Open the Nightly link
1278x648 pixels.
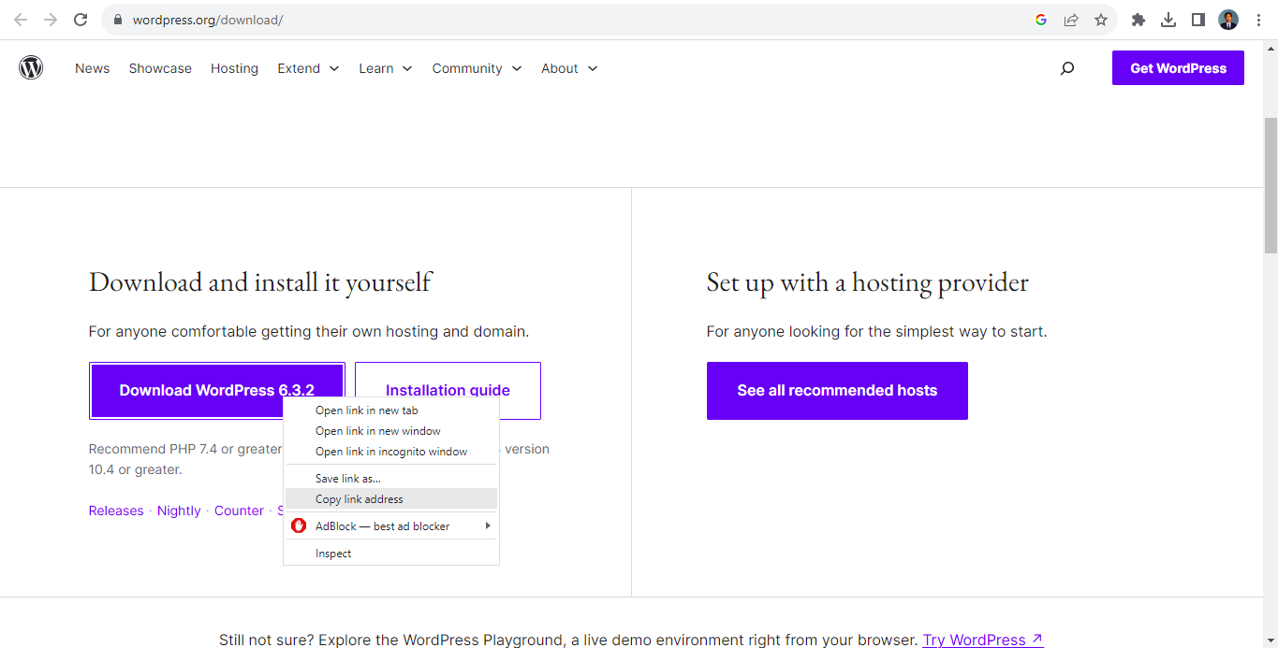pos(179,511)
